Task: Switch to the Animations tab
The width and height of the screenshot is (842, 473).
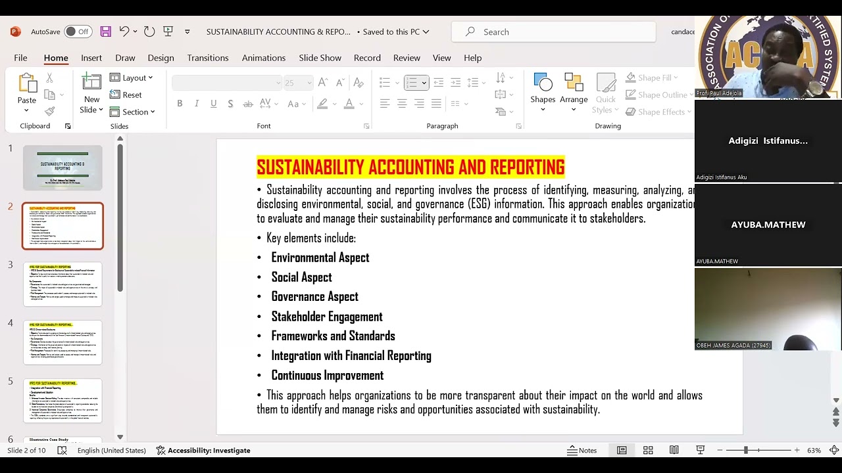Action: pyautogui.click(x=264, y=58)
